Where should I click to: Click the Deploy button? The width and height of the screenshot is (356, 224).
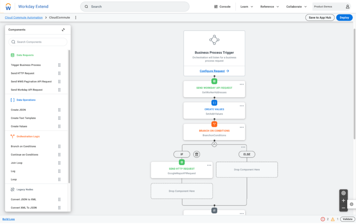pyautogui.click(x=344, y=17)
